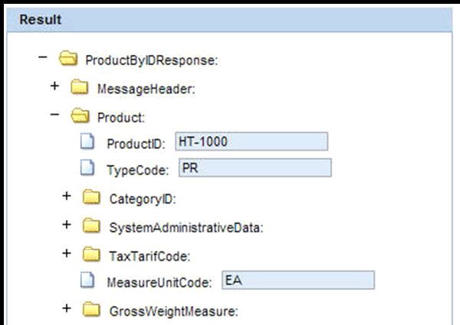The width and height of the screenshot is (460, 325).
Task: Expand the GrossWeightMeasure node
Action: click(67, 309)
